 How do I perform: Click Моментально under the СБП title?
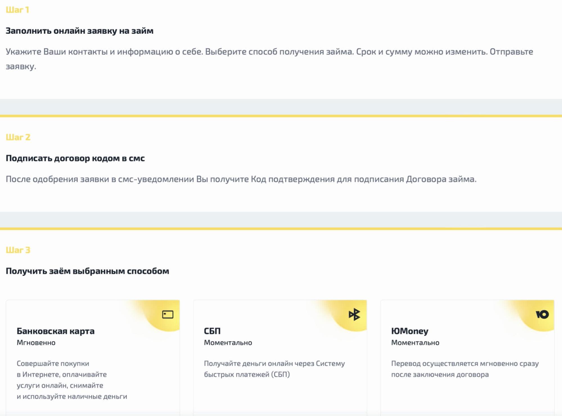point(228,343)
